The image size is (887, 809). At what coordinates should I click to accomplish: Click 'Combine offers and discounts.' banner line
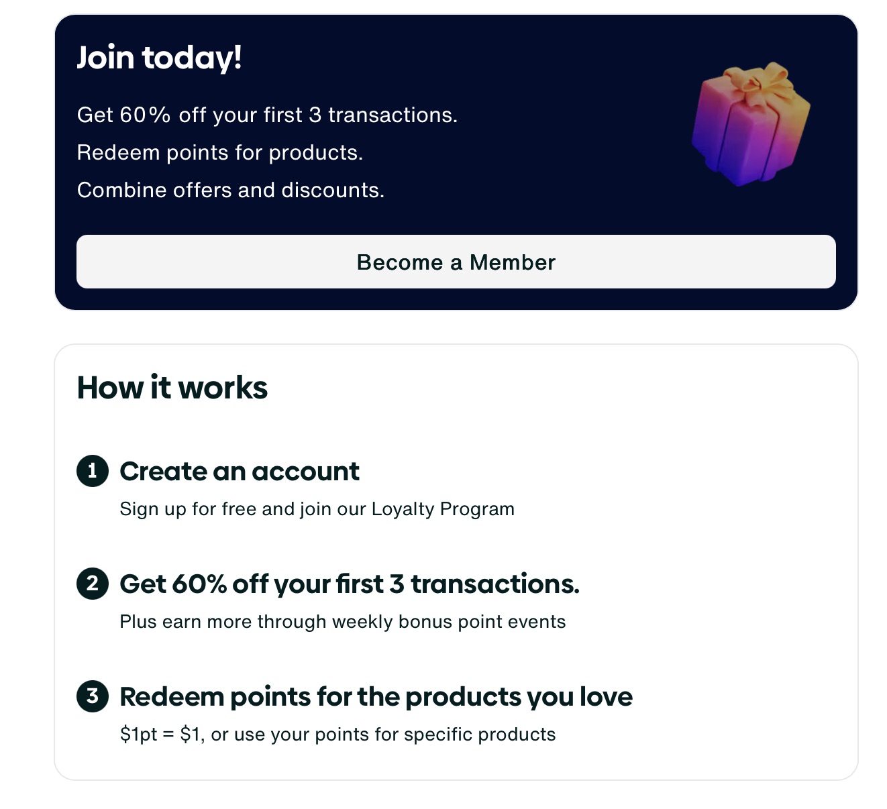point(230,190)
